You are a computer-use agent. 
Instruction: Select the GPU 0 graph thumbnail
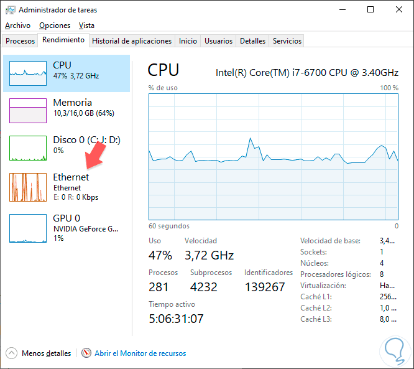(x=28, y=228)
